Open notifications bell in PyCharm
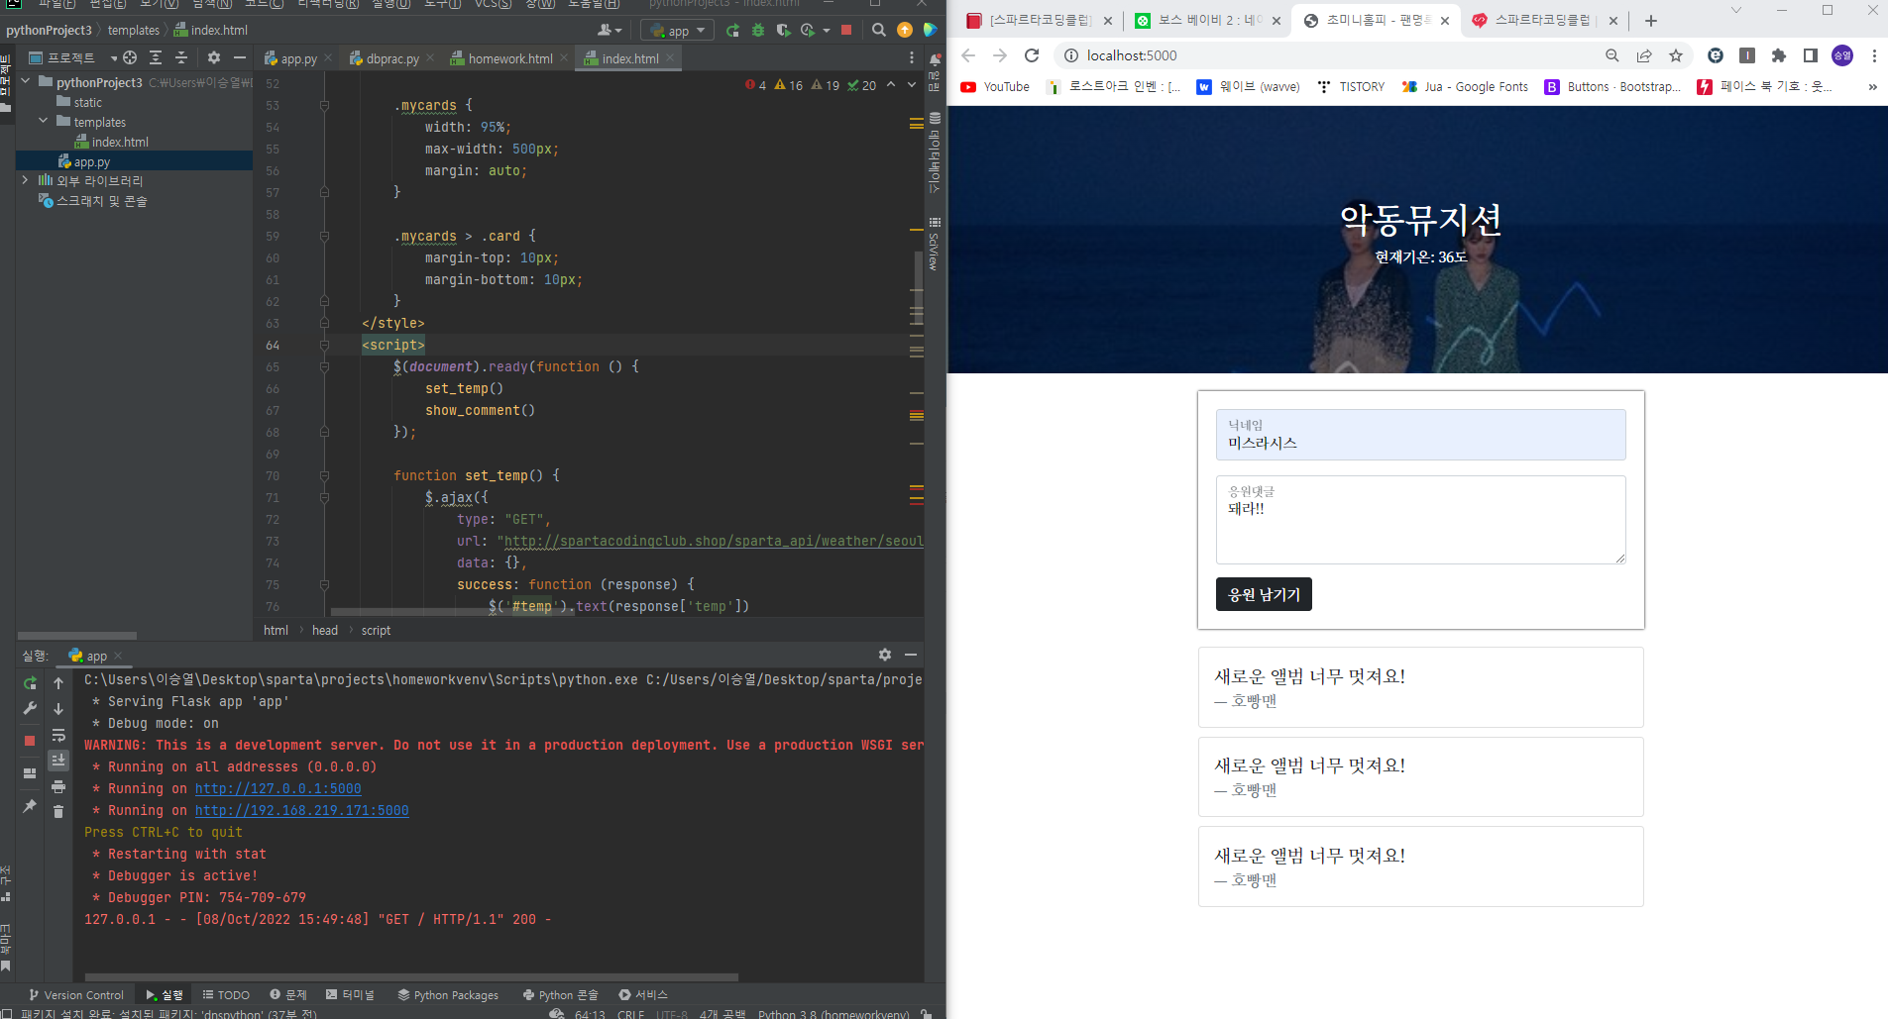 (935, 60)
